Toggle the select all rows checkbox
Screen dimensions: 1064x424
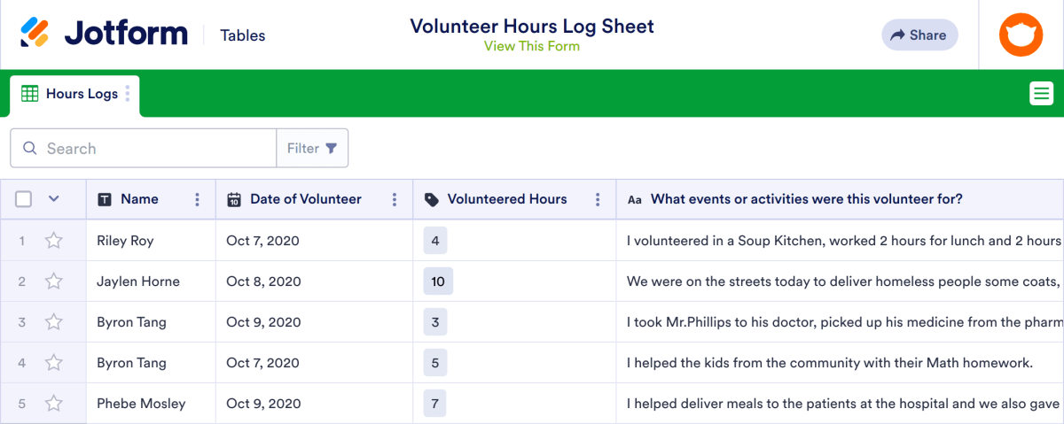point(24,199)
